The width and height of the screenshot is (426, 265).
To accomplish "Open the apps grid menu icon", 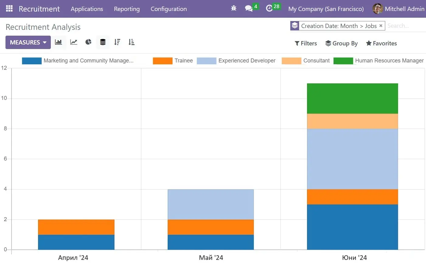I will pyautogui.click(x=9, y=9).
